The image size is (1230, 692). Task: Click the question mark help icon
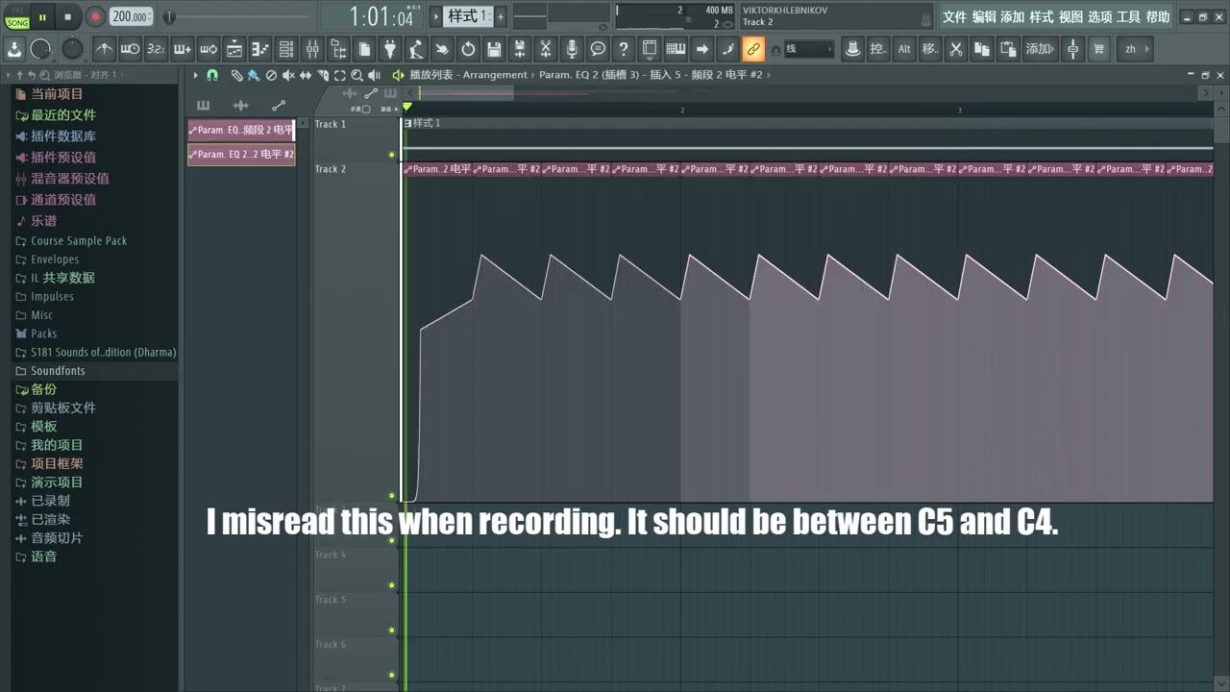coord(624,49)
